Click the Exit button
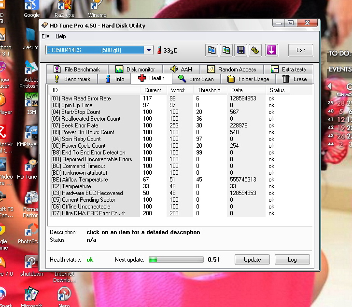The width and height of the screenshot is (352, 307). (x=301, y=50)
